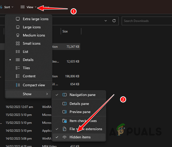Click the Compact view icon
The width and height of the screenshot is (172, 147).
click(18, 85)
